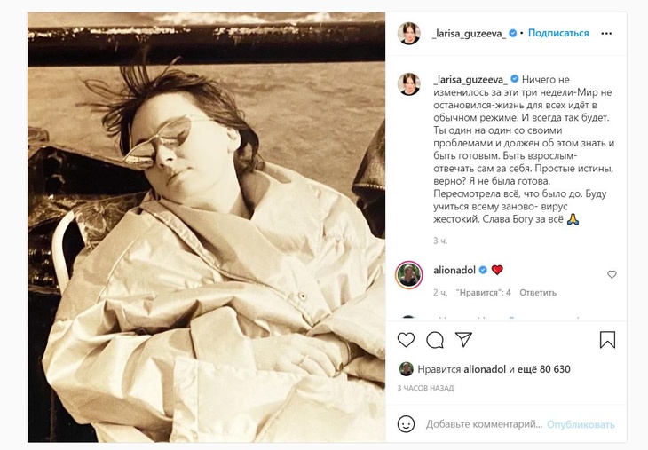Open the 3 ЧАСОВ НАЗАД post timestamp
The height and width of the screenshot is (450, 648).
pyautogui.click(x=425, y=388)
